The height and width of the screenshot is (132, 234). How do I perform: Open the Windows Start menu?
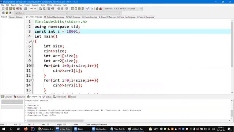tap(3, 129)
